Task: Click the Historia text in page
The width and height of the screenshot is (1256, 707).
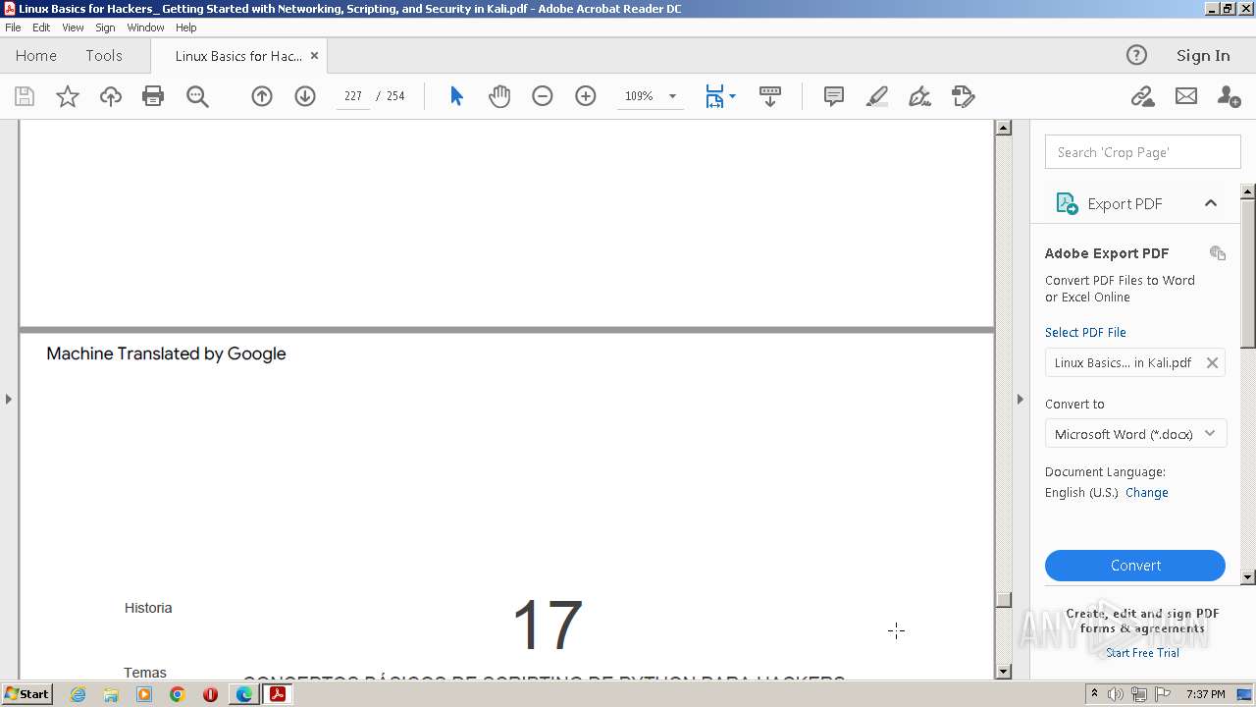Action: [148, 608]
